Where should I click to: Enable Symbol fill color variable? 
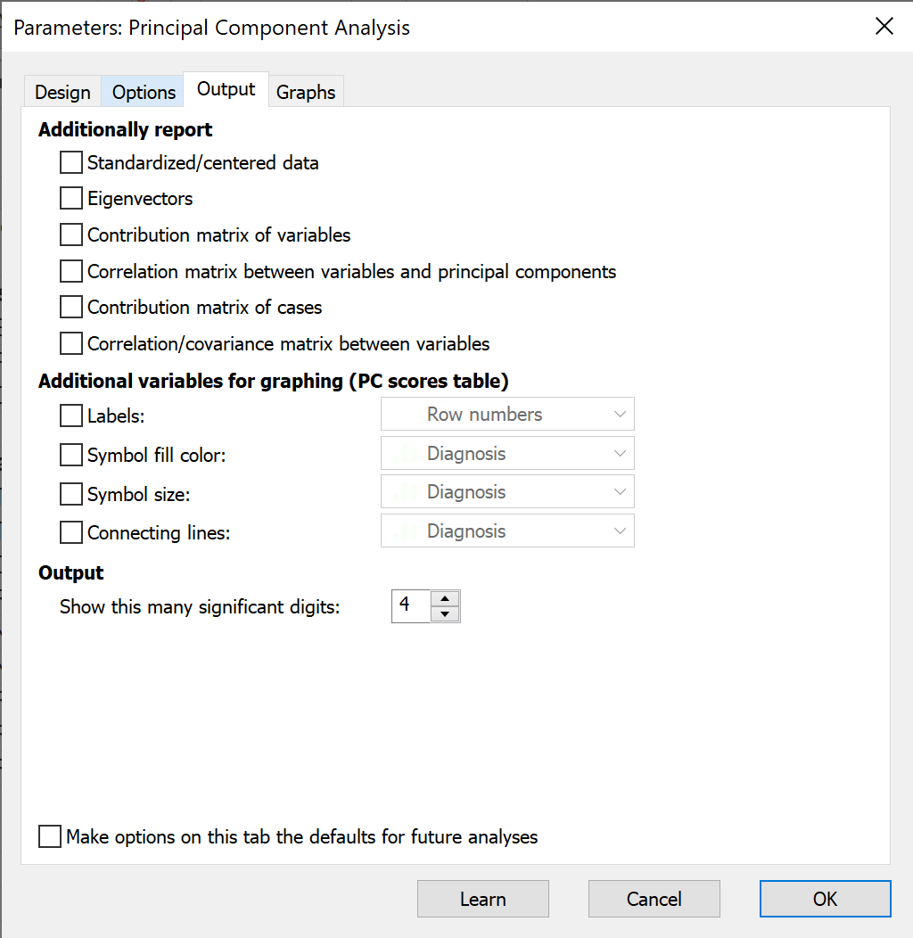pyautogui.click(x=71, y=455)
